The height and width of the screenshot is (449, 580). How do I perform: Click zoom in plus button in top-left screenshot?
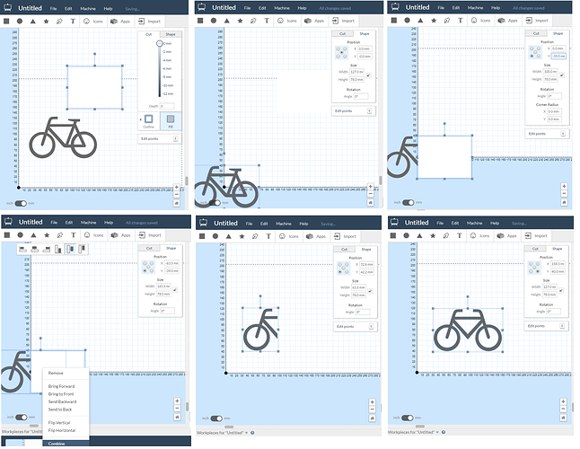coord(177,187)
